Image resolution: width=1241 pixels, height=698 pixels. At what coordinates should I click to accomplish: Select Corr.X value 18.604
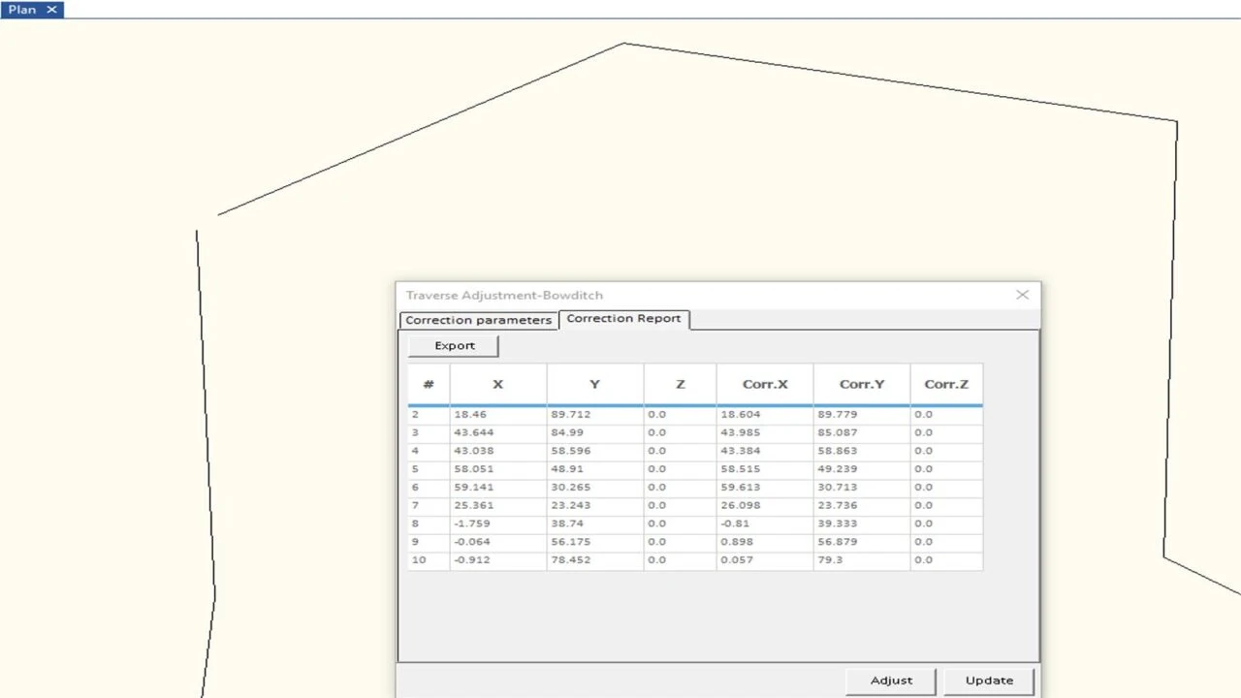pos(765,414)
